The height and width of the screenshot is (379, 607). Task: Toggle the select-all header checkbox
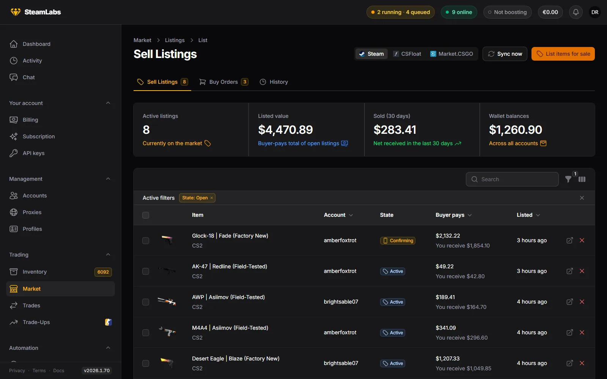coord(146,215)
